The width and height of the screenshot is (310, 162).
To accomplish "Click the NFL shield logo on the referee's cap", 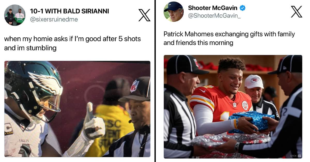I will 135,86.
